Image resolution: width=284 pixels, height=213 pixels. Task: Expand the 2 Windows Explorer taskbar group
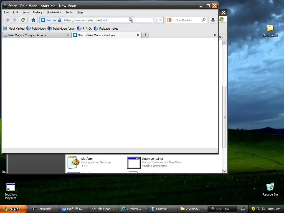click(193, 209)
